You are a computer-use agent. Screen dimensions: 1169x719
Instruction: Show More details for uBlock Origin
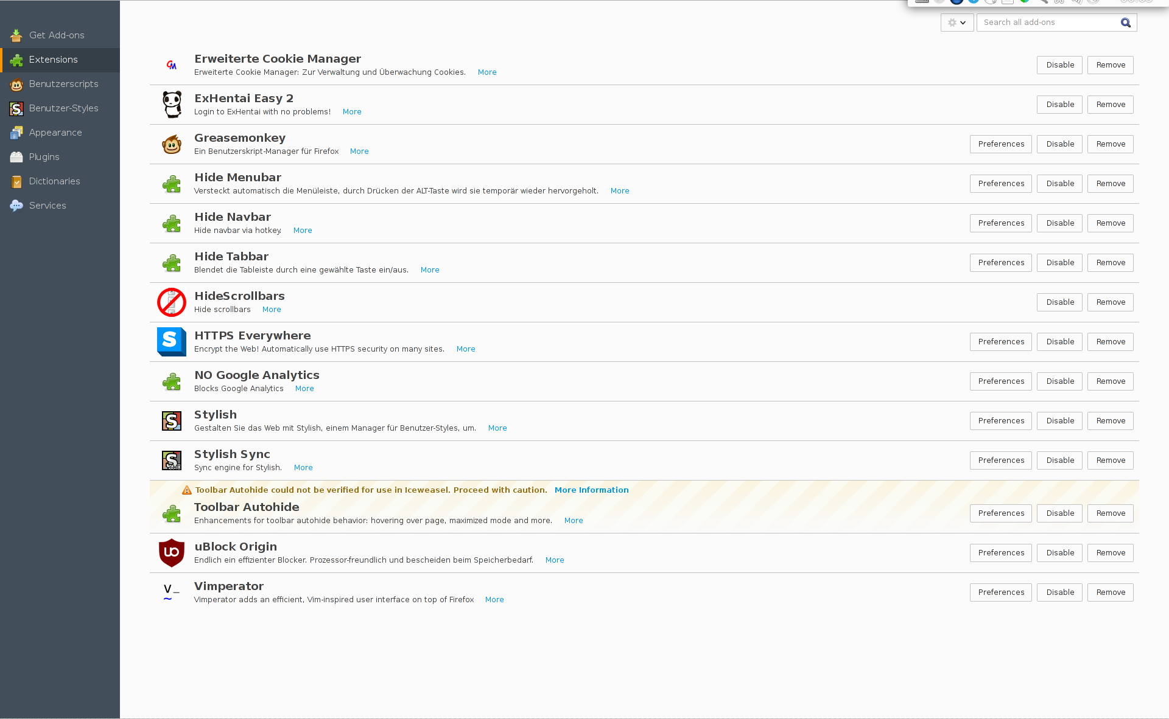(555, 560)
